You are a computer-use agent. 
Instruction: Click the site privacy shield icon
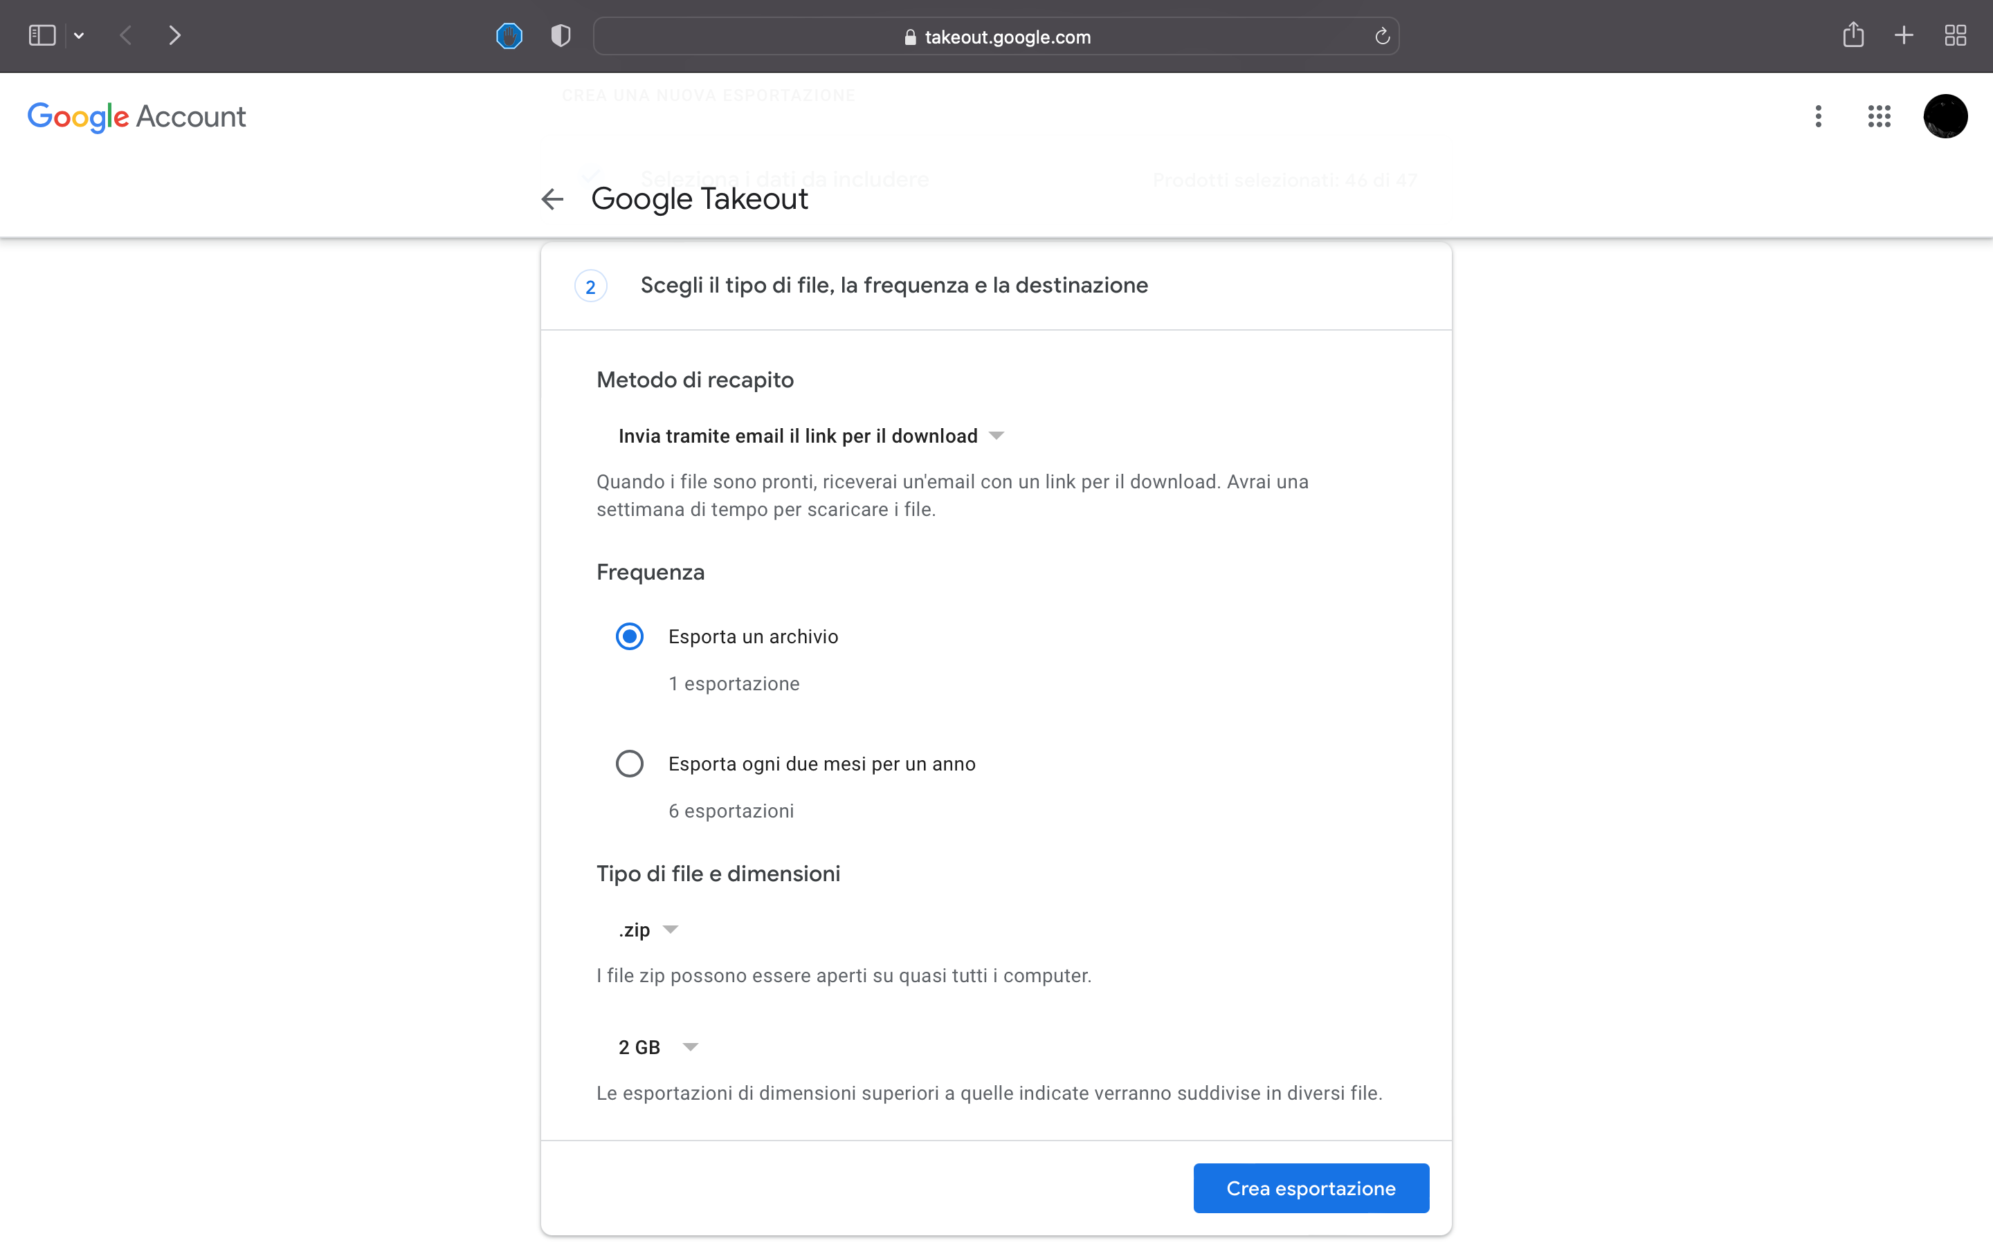560,35
